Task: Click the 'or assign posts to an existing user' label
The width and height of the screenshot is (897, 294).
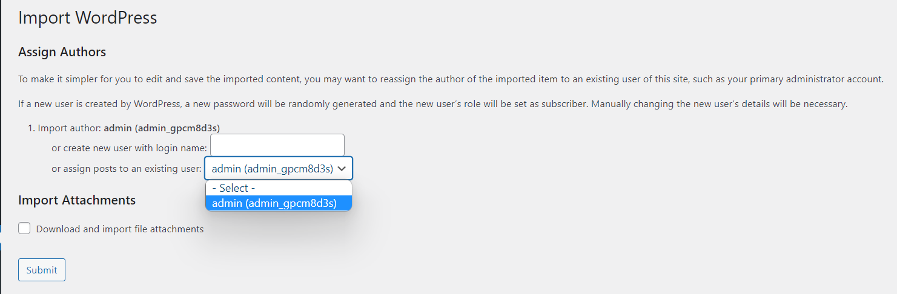Action: point(126,169)
